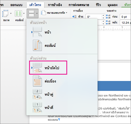Click the pilcrow mark after ตอบแทน
This screenshot has width=131, height=124.
(x=59, y=120)
